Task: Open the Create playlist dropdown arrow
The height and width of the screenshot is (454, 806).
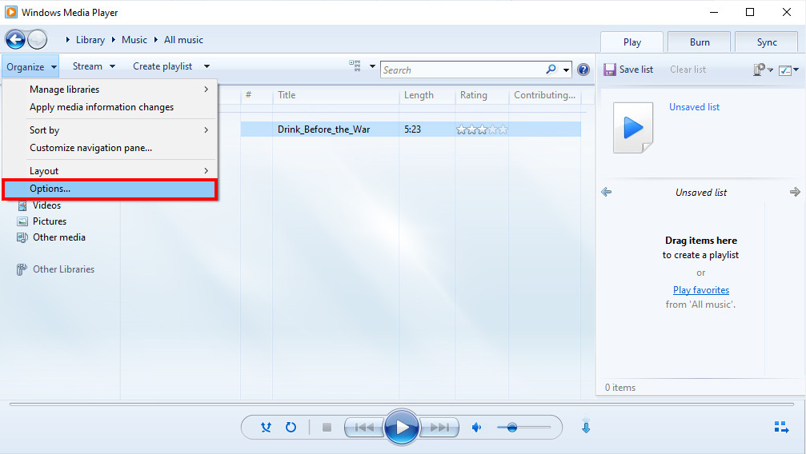Action: coord(207,66)
